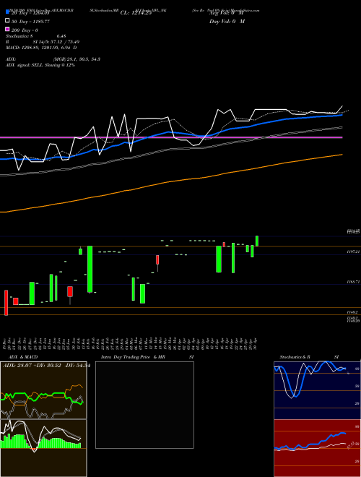Viewport: 361px width, 477px height.
Task: Click the tall green candlestick at mid-February
Action: point(90,270)
